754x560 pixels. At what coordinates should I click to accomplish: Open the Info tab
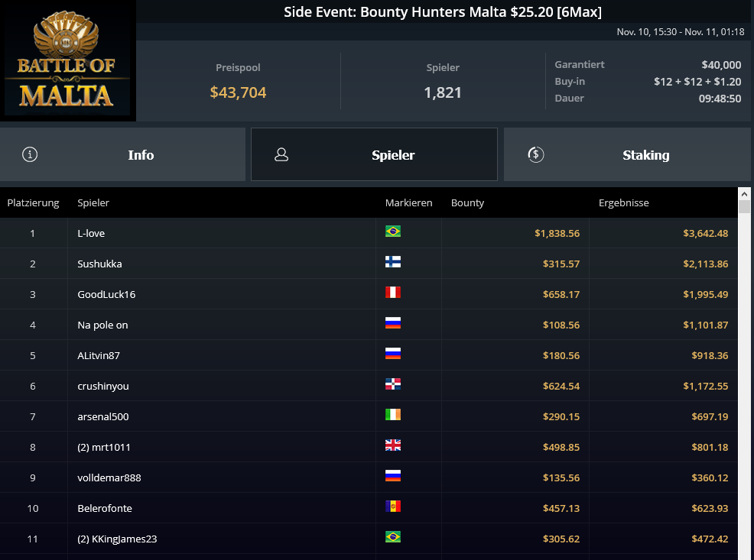(x=122, y=154)
